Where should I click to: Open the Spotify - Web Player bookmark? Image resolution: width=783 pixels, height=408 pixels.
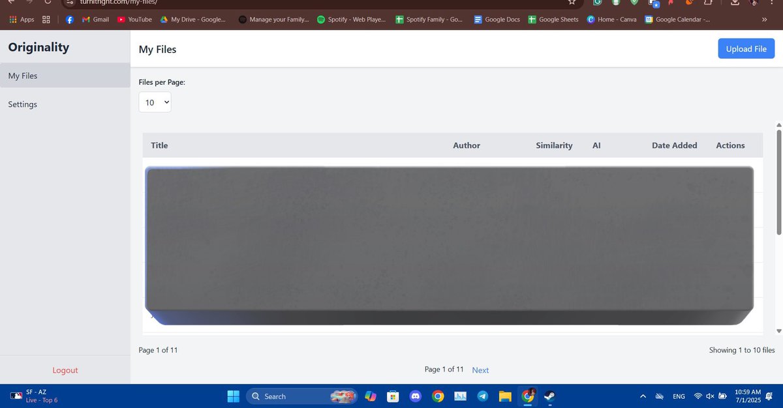pos(351,20)
